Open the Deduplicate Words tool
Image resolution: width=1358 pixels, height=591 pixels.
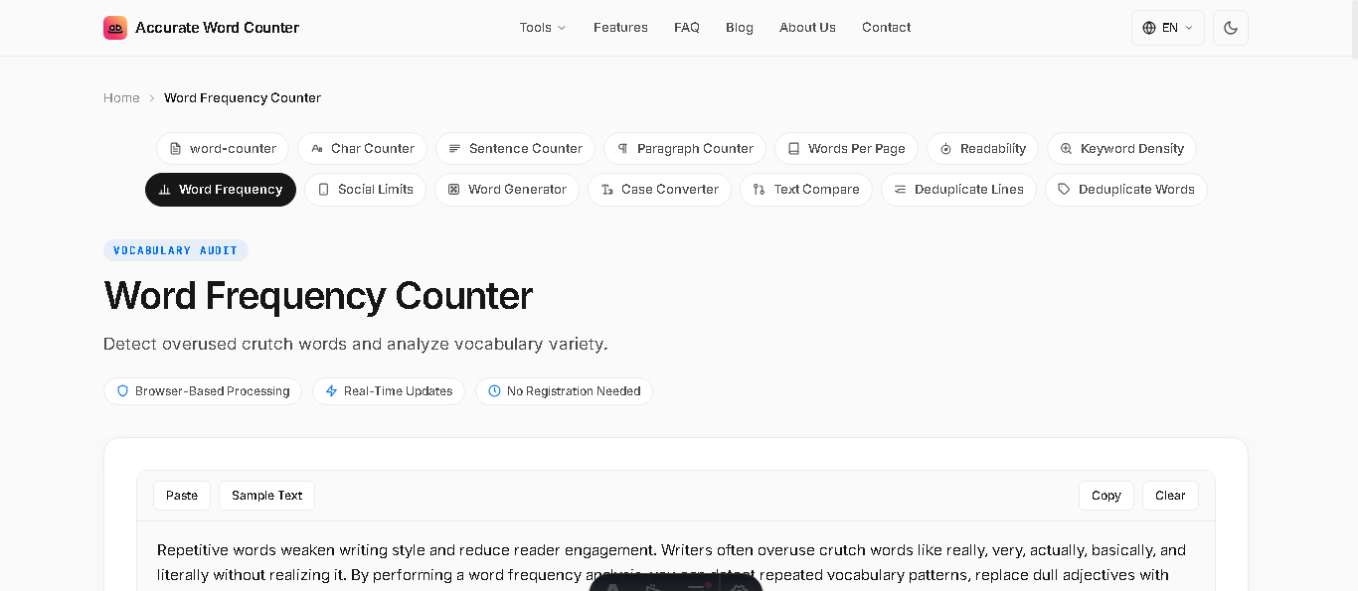(x=1126, y=189)
